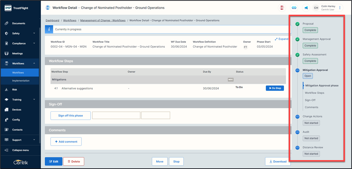This screenshot has width=352, height=169.
Task: Click the Contacts icon in sidebar
Action: coord(6,130)
